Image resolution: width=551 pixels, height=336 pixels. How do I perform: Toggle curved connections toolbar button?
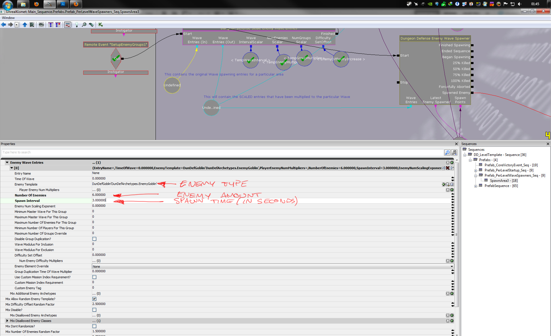[x=67, y=25]
